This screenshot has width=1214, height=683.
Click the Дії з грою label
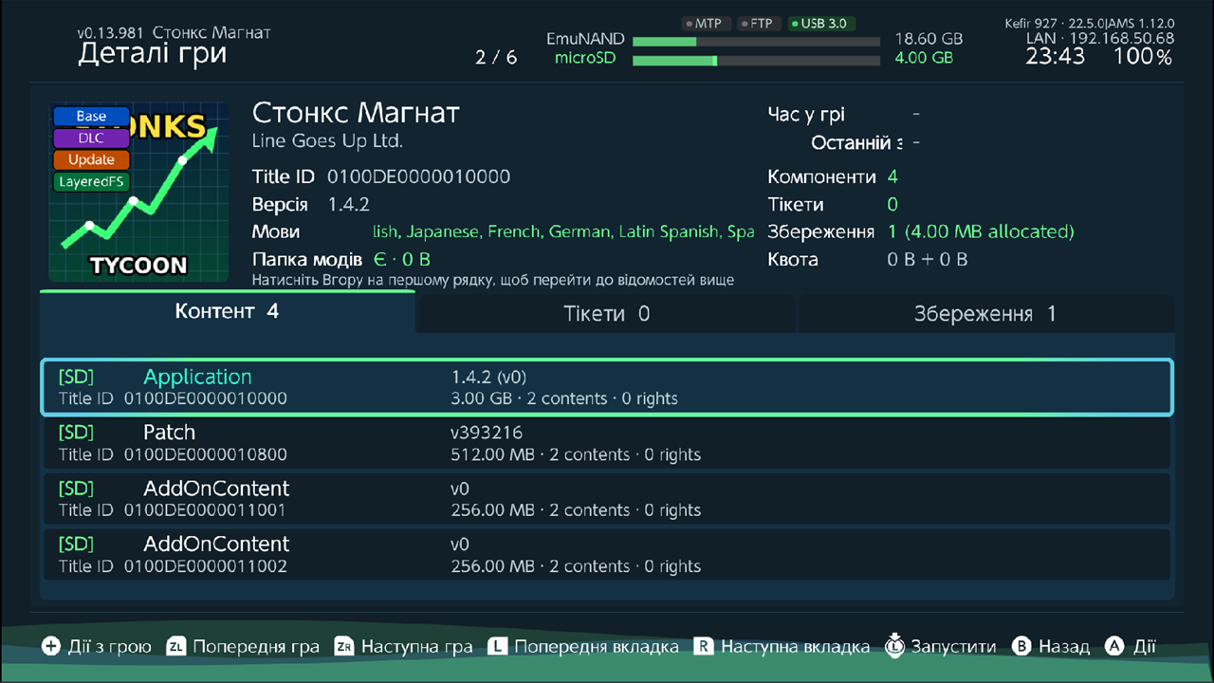tap(110, 647)
